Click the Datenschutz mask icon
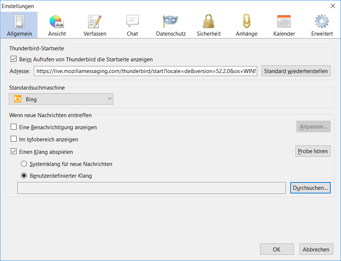The width and height of the screenshot is (341, 261). [x=171, y=22]
